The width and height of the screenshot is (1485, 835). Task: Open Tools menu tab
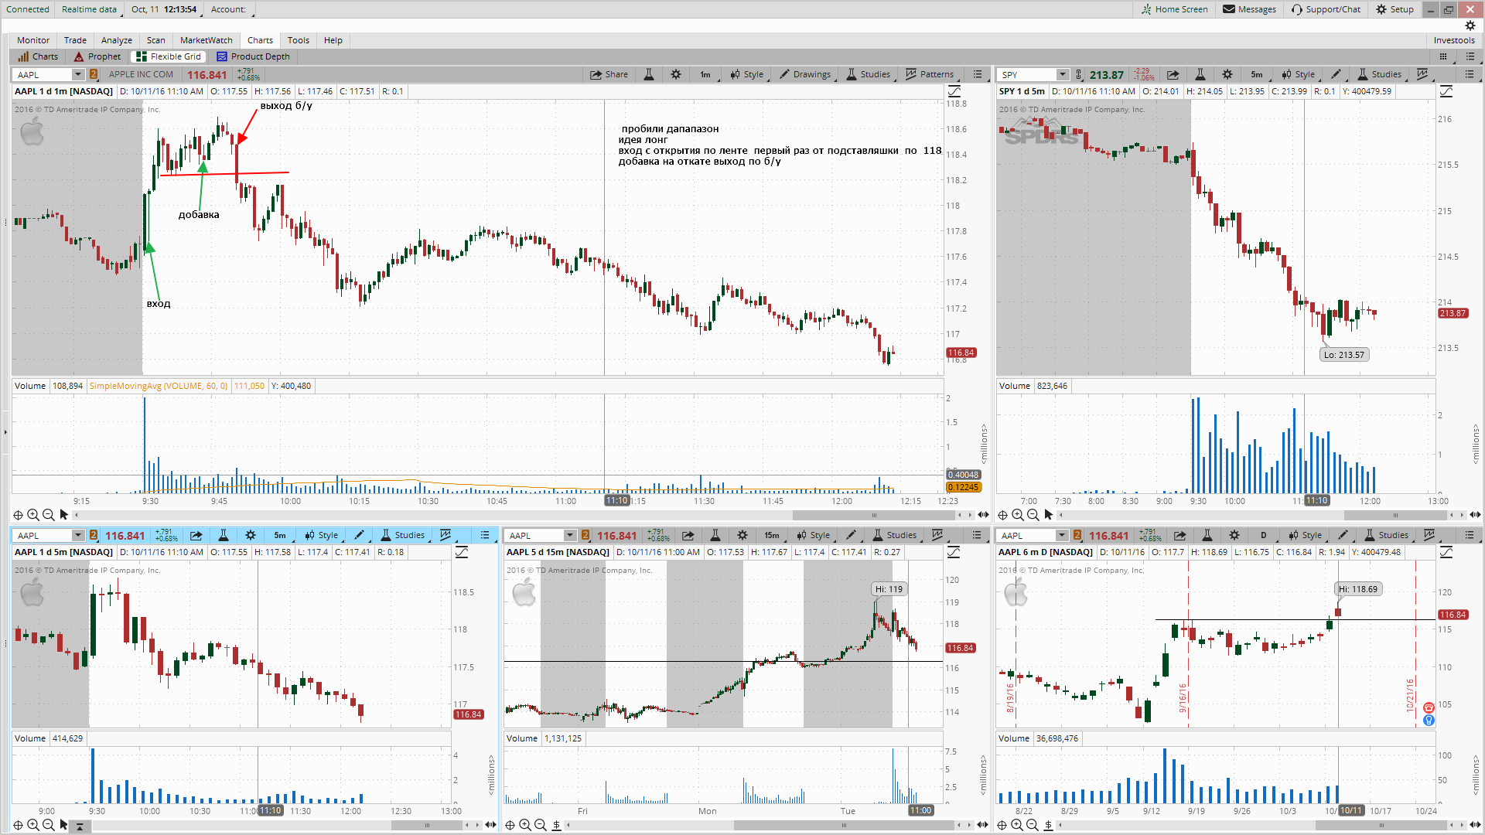click(298, 40)
